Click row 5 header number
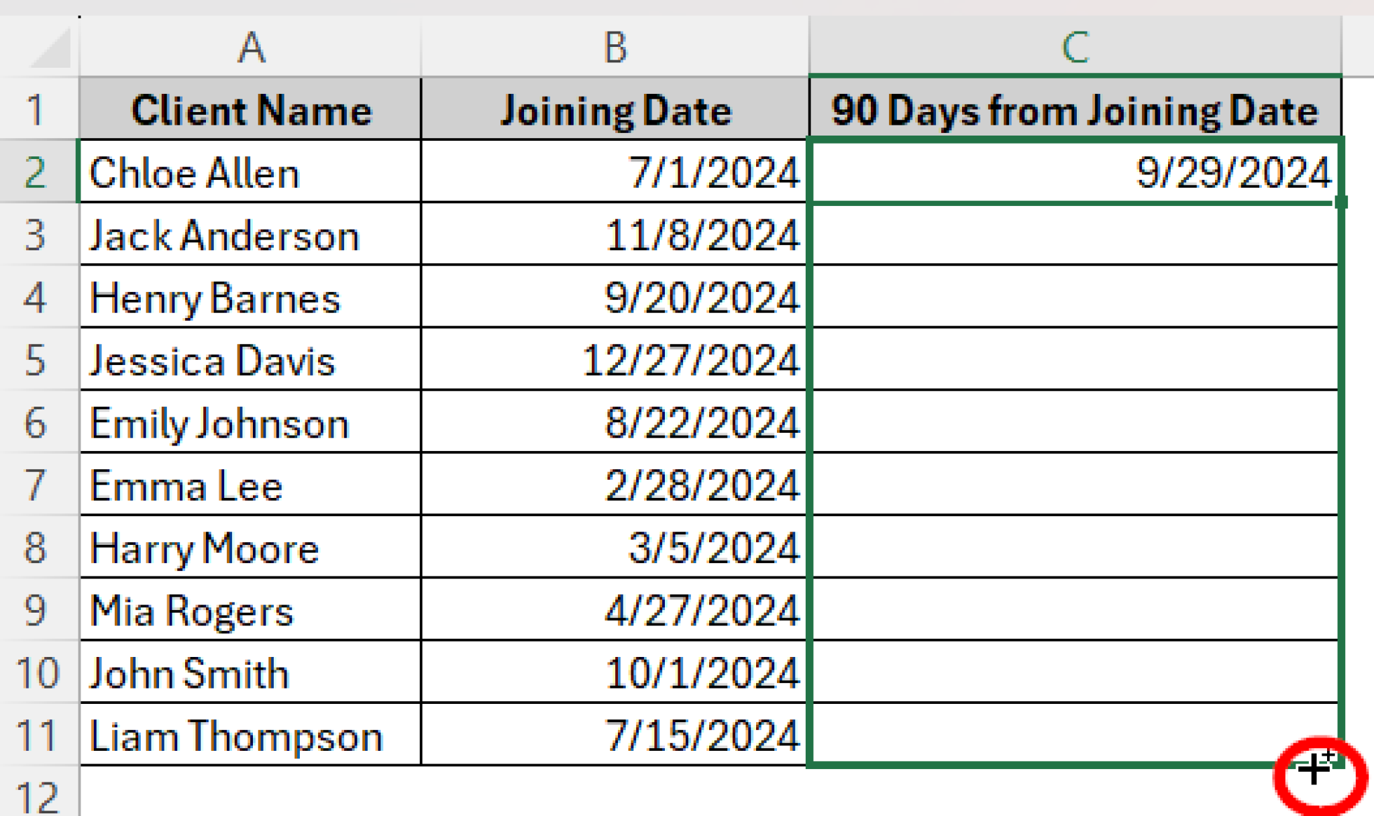Screen dimensions: 1374x816 tap(36, 360)
